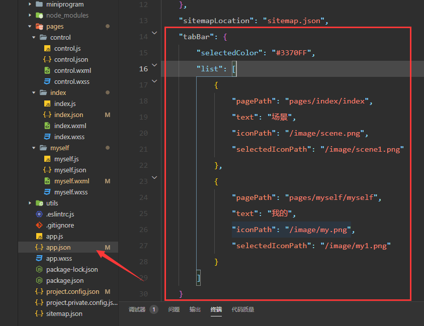Screen dimensions: 424x326
Task: Expand the utils folder
Action: point(30,203)
